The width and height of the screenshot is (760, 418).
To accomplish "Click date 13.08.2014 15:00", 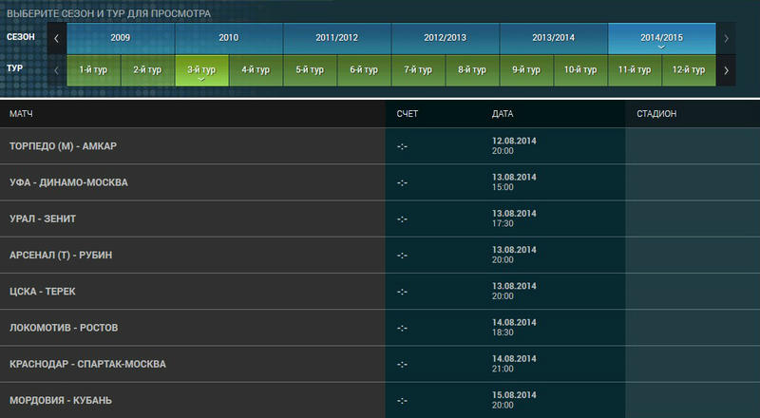I will [x=514, y=182].
